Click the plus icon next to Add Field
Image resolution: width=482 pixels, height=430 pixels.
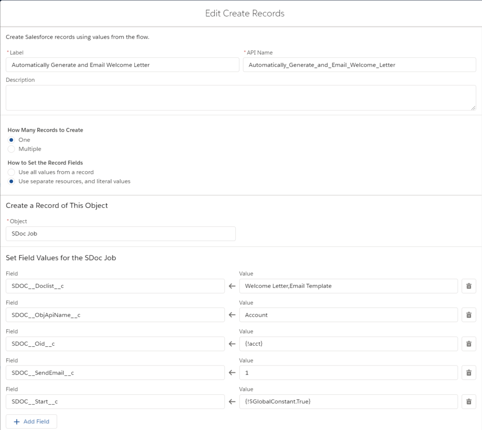pyautogui.click(x=16, y=422)
